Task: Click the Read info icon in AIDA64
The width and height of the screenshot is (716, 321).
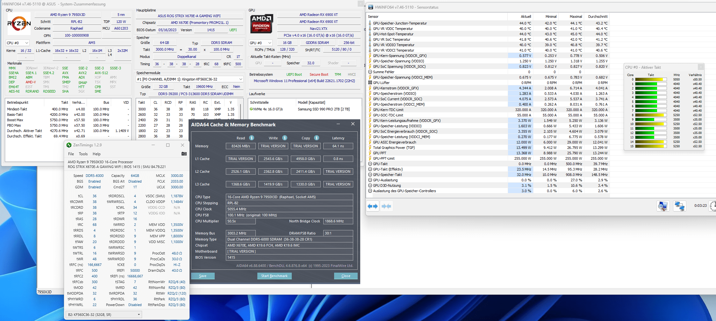Action: [252, 138]
